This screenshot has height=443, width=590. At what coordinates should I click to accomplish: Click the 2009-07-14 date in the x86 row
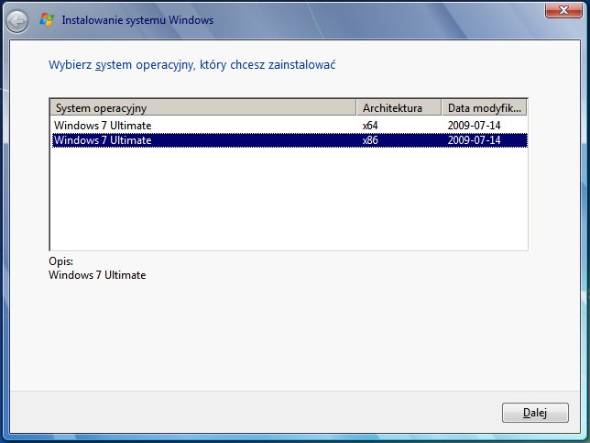(x=475, y=140)
